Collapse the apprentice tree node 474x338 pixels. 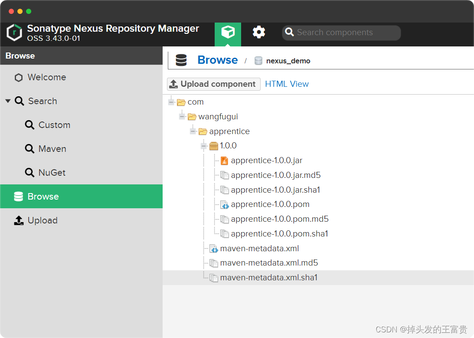(193, 131)
